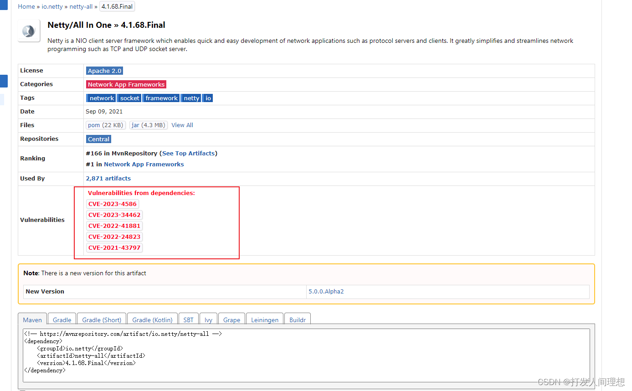The image size is (632, 391).
Task: Download the pom (22 KB) file
Action: click(106, 125)
